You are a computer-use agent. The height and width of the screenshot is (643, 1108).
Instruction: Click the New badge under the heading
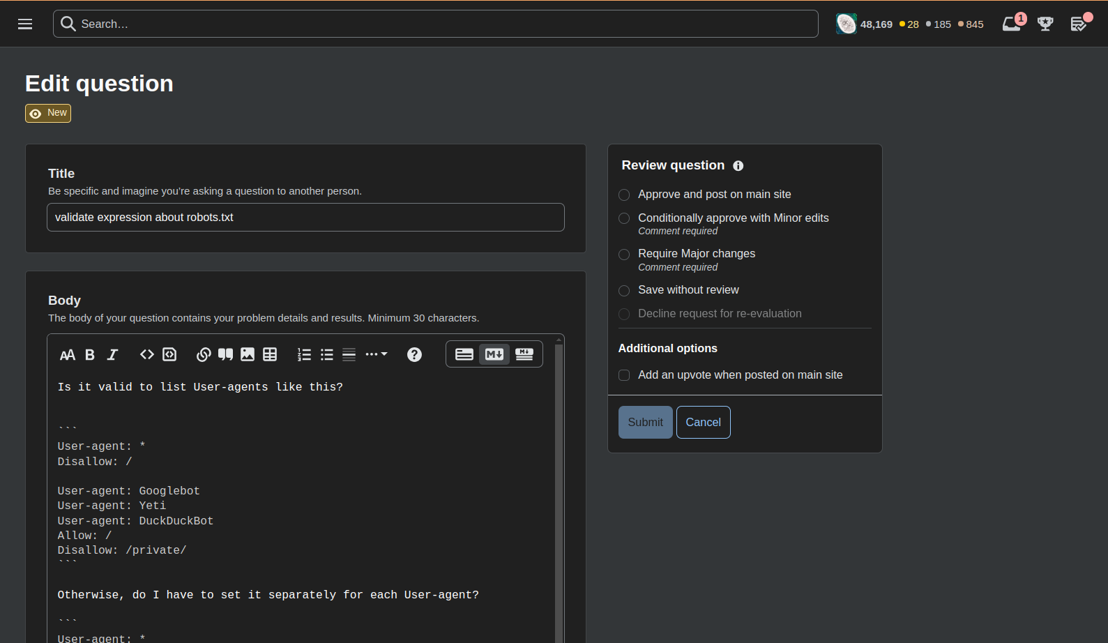(48, 113)
